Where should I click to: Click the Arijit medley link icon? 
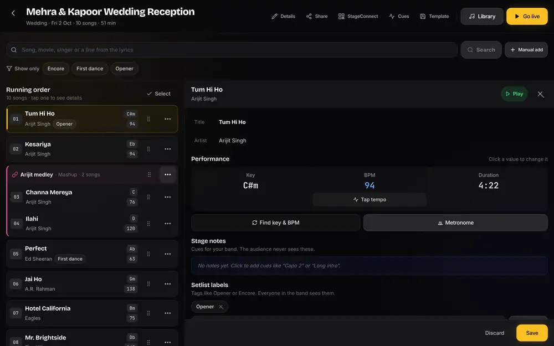point(15,174)
